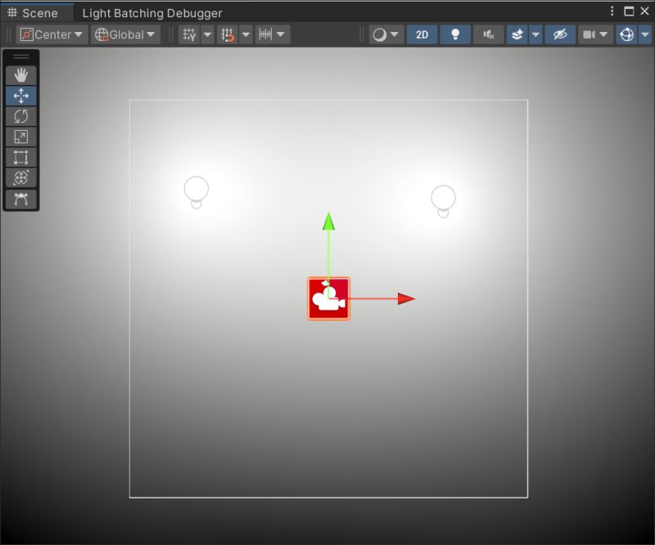Close the Scene window
The image size is (655, 545).
point(644,11)
